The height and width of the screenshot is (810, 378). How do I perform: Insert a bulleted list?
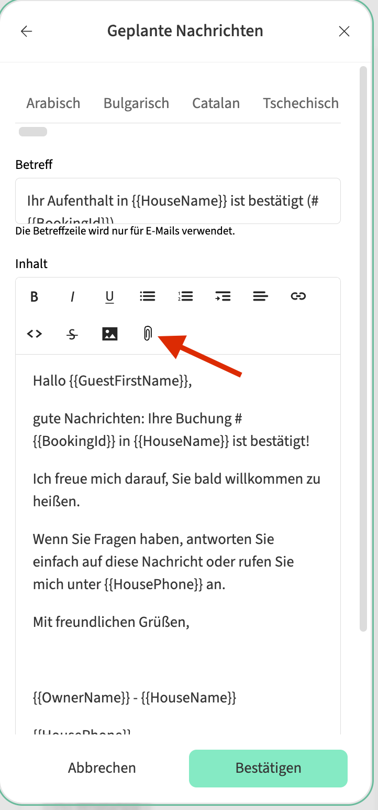pos(148,296)
